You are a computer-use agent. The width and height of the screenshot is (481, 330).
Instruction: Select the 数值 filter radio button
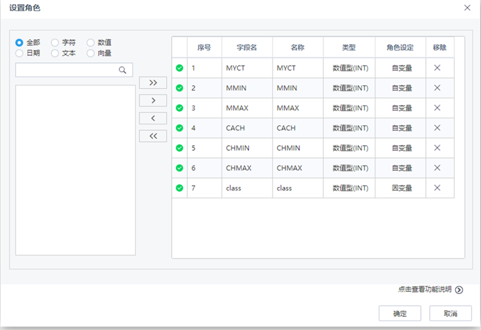pos(91,42)
